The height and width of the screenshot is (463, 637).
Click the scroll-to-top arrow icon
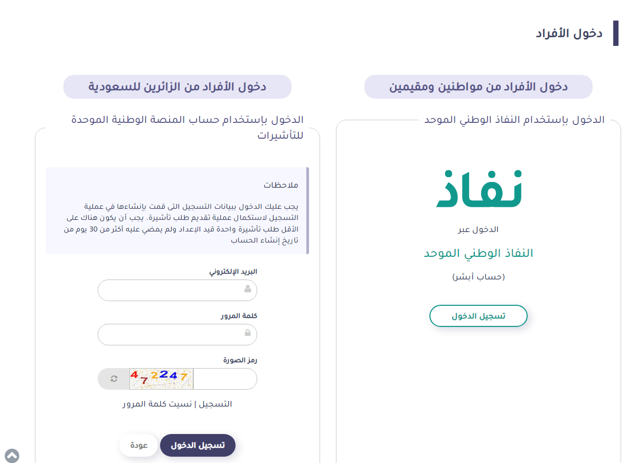coord(12,456)
